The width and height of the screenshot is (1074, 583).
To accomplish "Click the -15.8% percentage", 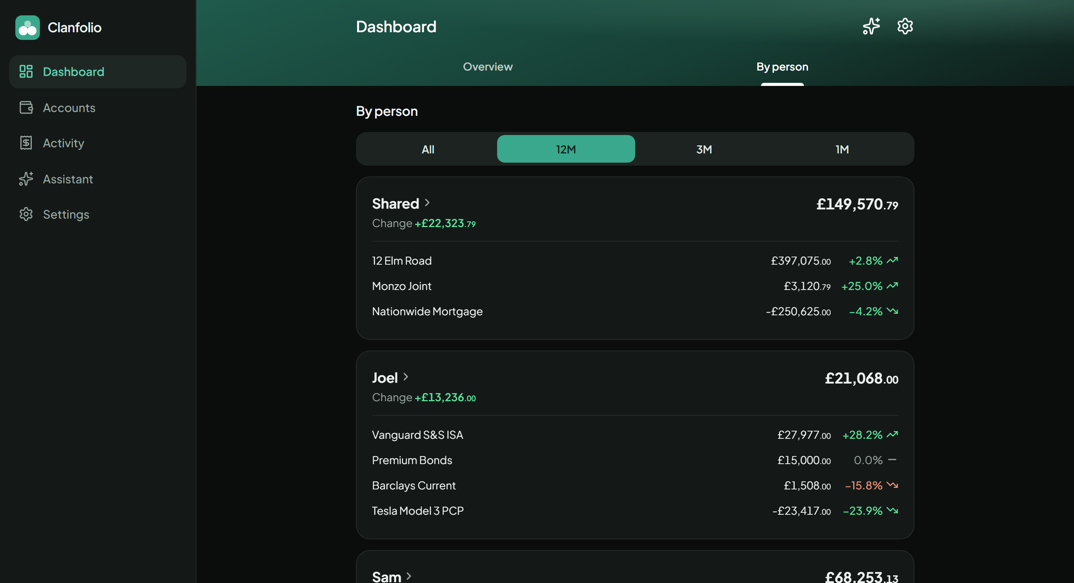I will 863,486.
